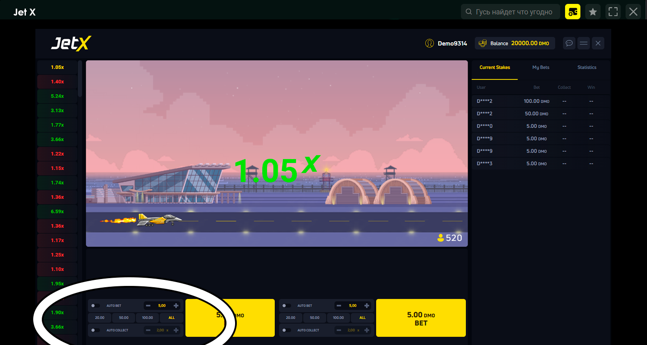Enable Auto Bet in the left panel
This screenshot has height=345, width=647.
pos(95,306)
